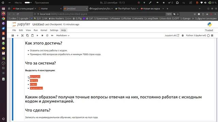Interrupt the kernel with stop icon
The image size is (218, 122).
[42, 36]
